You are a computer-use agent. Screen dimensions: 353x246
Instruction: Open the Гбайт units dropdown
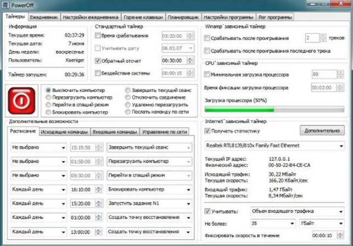pos(322,224)
